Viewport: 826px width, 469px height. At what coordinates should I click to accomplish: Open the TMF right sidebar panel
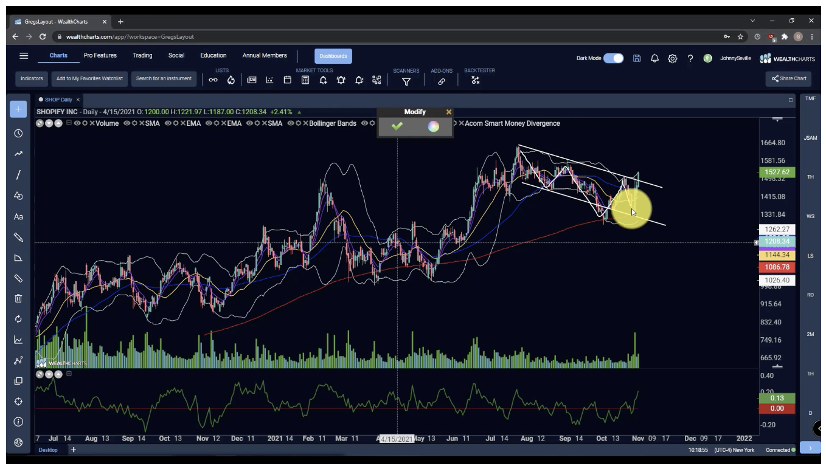tap(810, 98)
